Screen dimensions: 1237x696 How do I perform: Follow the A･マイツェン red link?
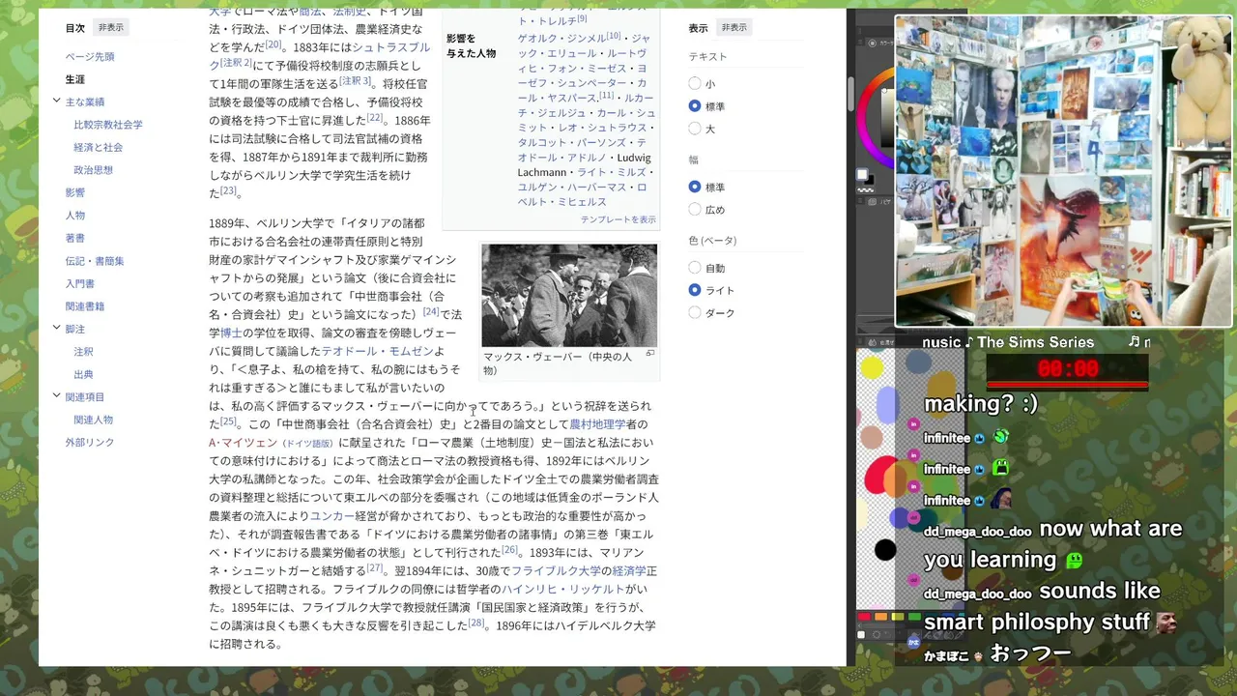point(243,443)
